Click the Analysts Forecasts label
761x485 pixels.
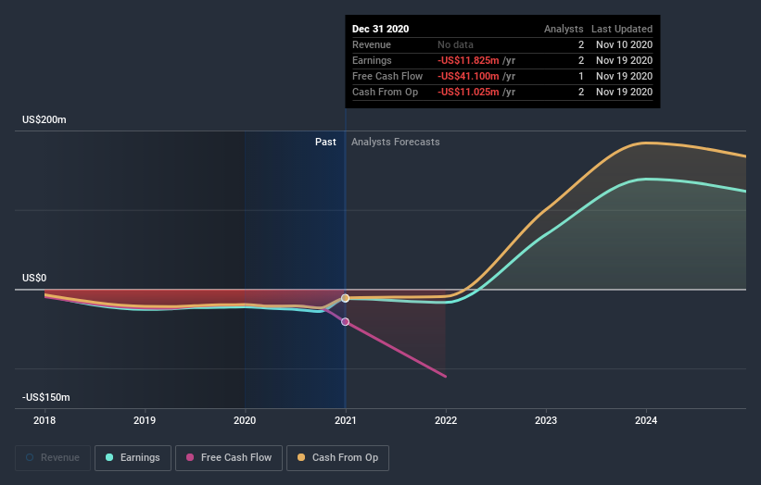tap(396, 142)
